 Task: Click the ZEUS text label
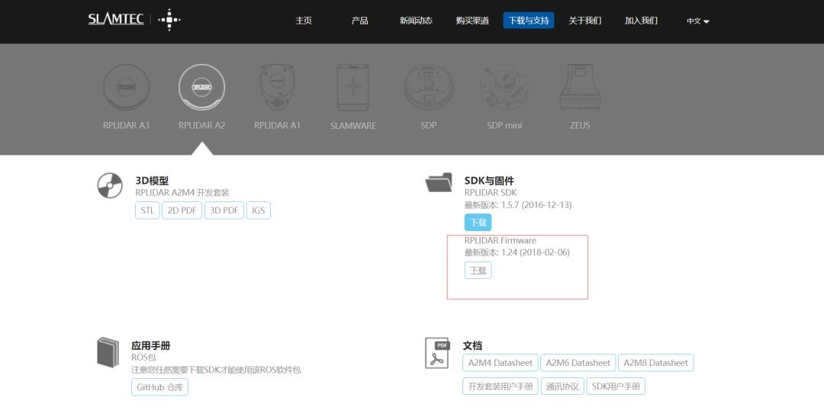click(x=580, y=125)
